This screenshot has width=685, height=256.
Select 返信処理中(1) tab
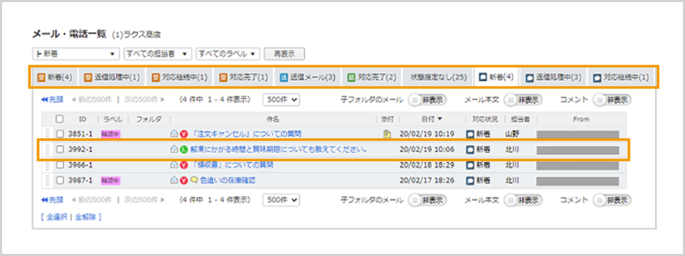(111, 78)
